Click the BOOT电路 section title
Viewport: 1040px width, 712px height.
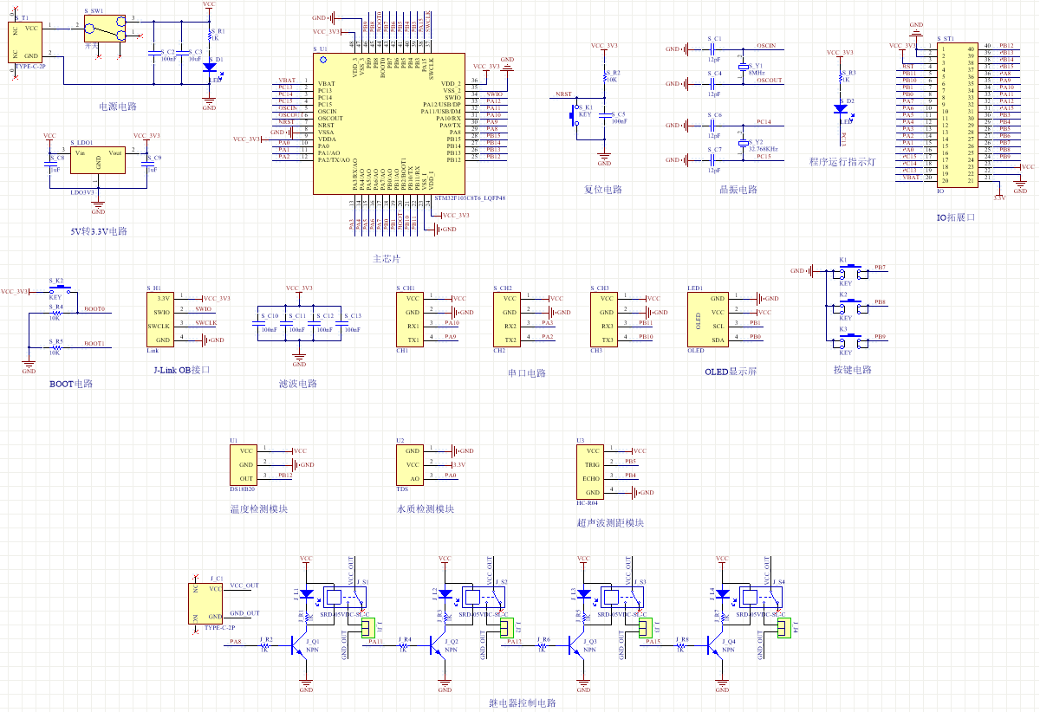[71, 384]
